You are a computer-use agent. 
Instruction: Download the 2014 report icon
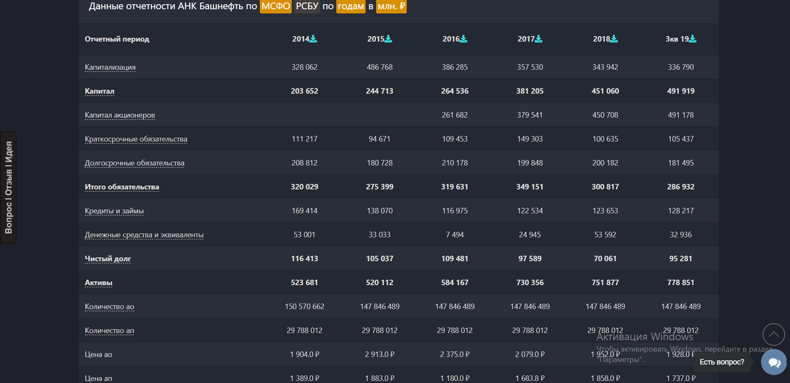(x=313, y=39)
